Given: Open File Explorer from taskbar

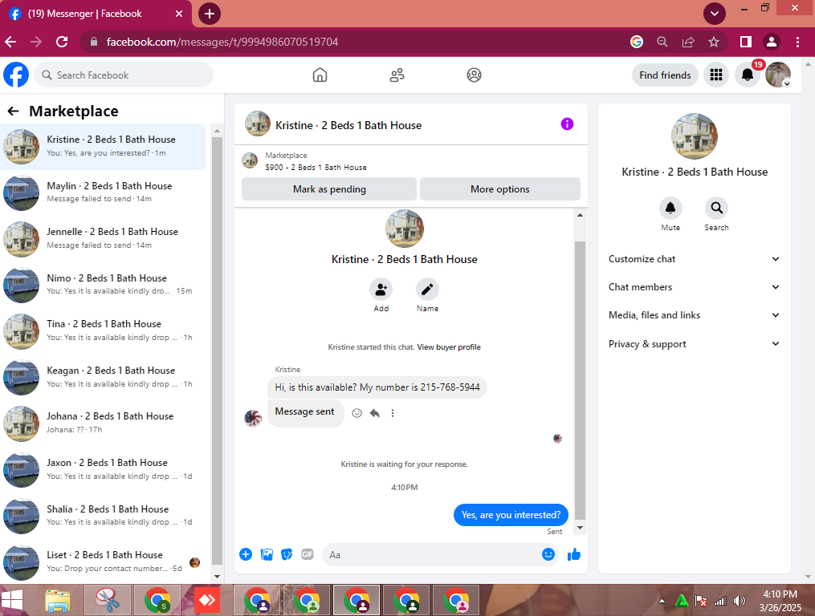Looking at the screenshot, I should point(58,601).
